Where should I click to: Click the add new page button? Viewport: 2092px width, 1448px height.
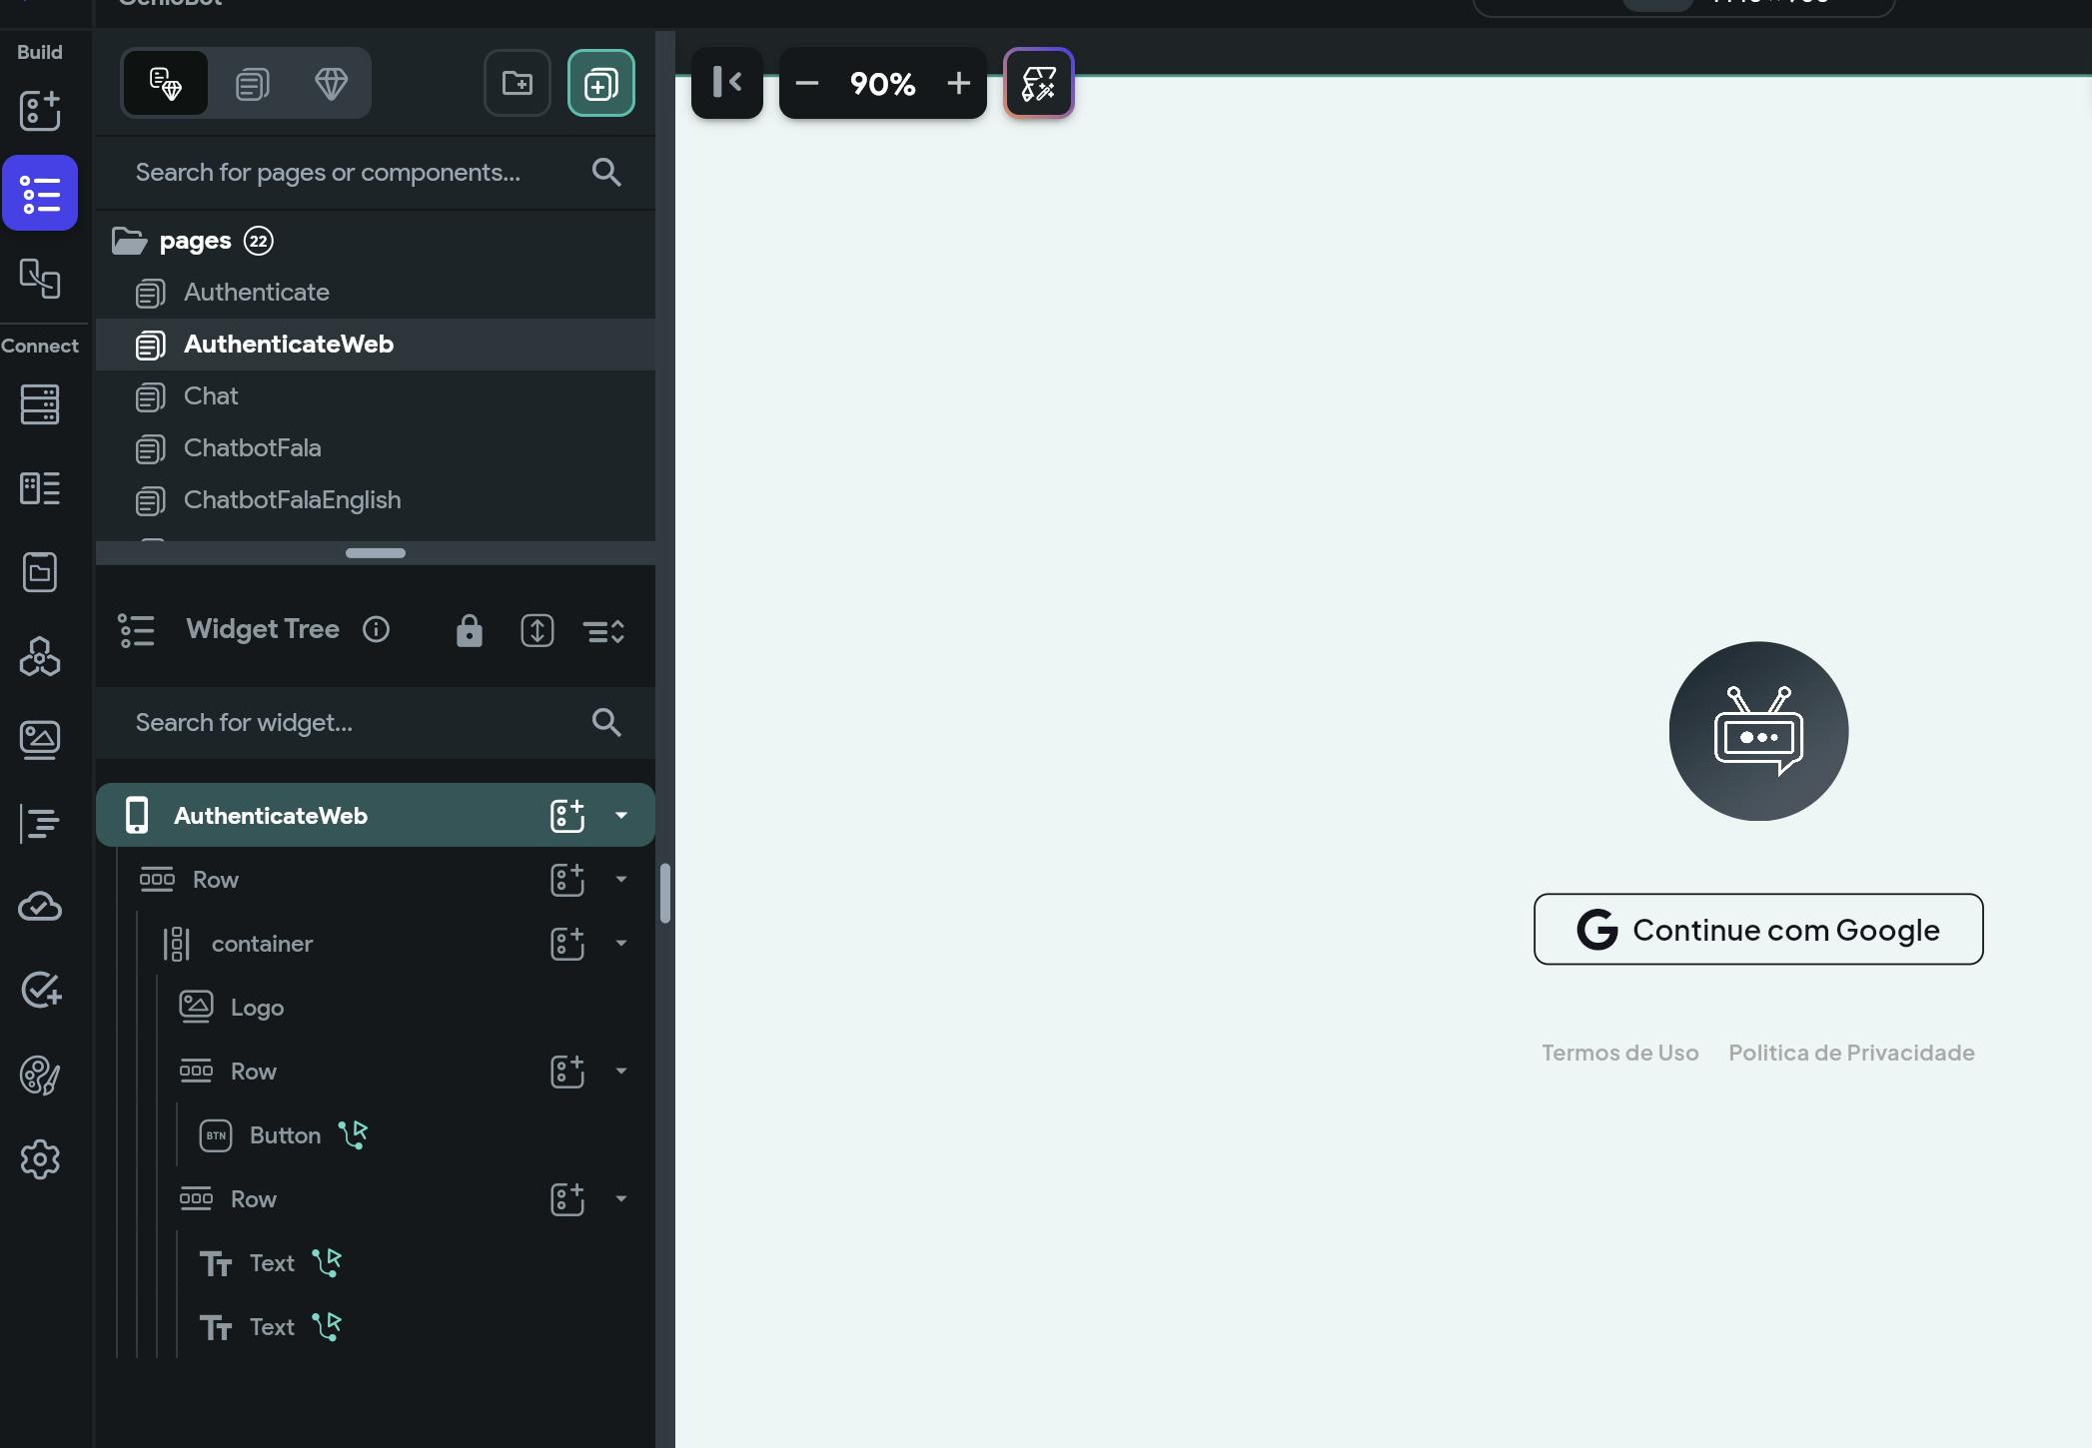pyautogui.click(x=601, y=83)
